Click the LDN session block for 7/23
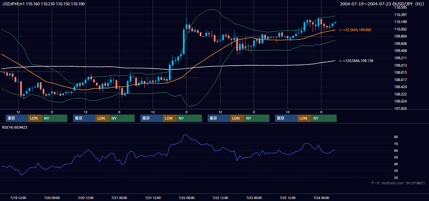This screenshot has height=201, width=429. [304, 118]
